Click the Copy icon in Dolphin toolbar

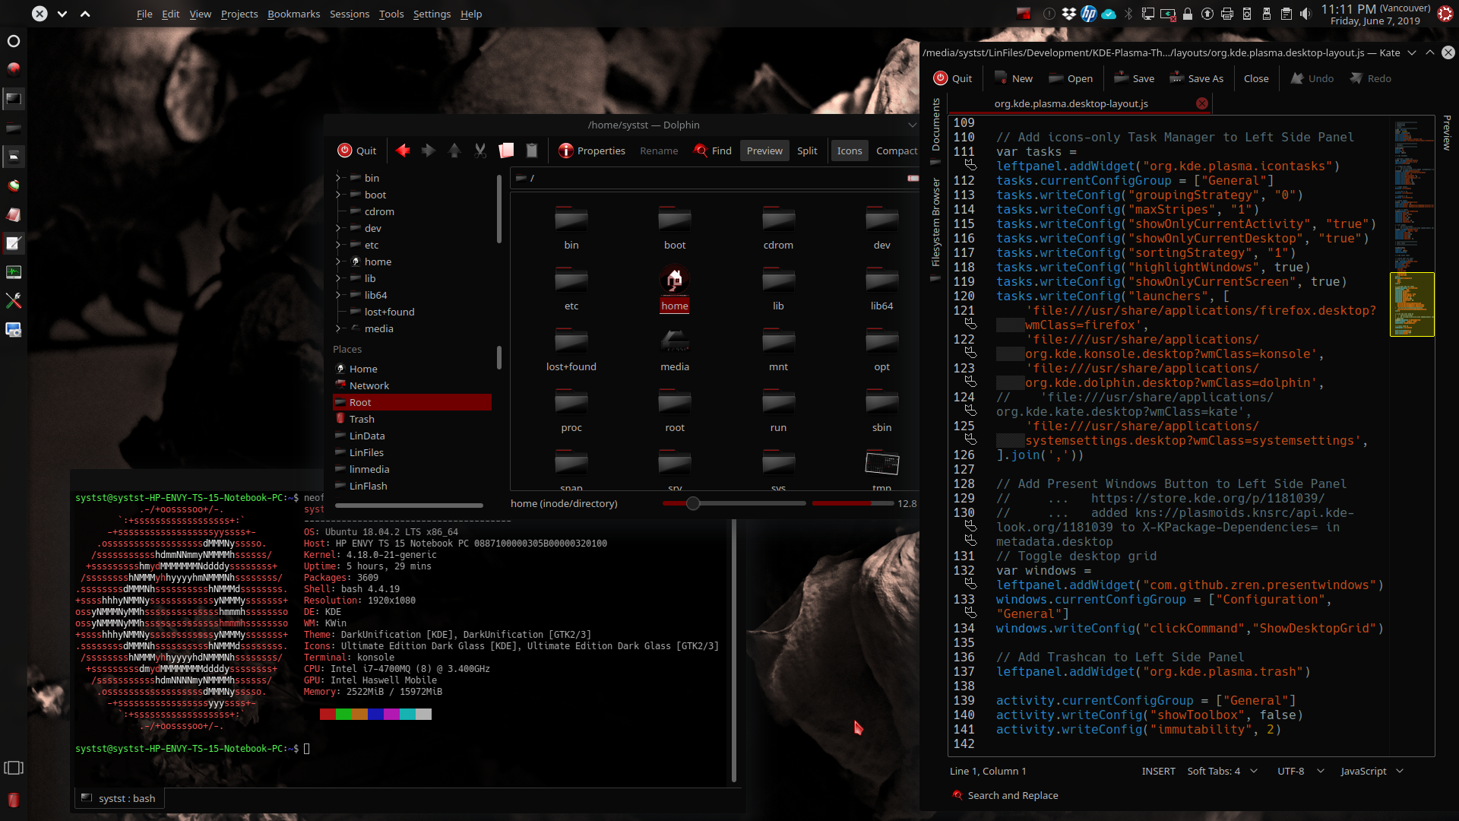506,151
